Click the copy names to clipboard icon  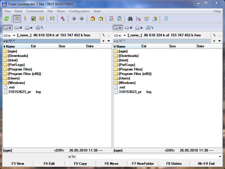[x=155, y=19]
